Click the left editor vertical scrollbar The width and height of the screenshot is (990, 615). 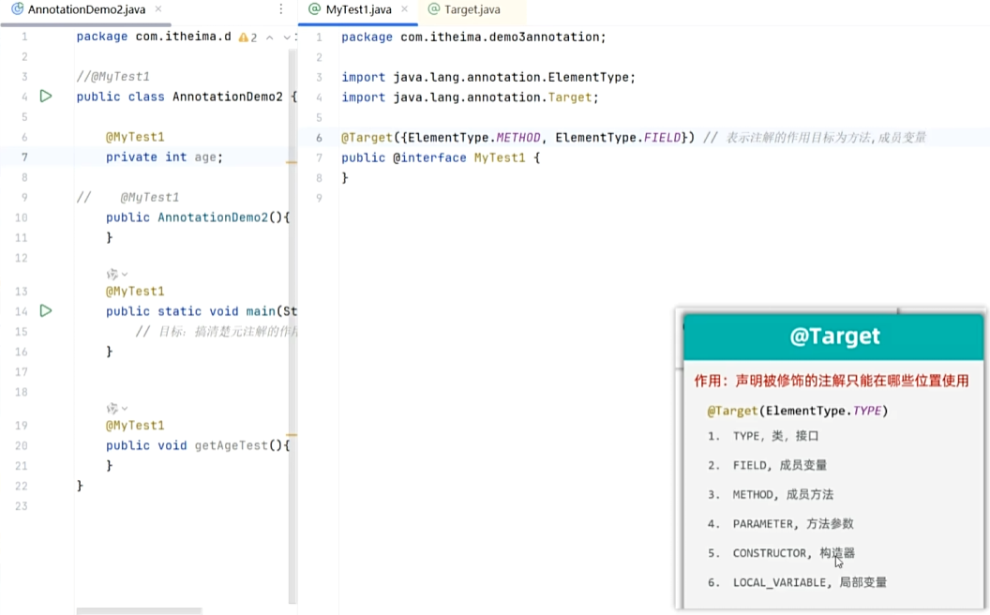coord(292,325)
